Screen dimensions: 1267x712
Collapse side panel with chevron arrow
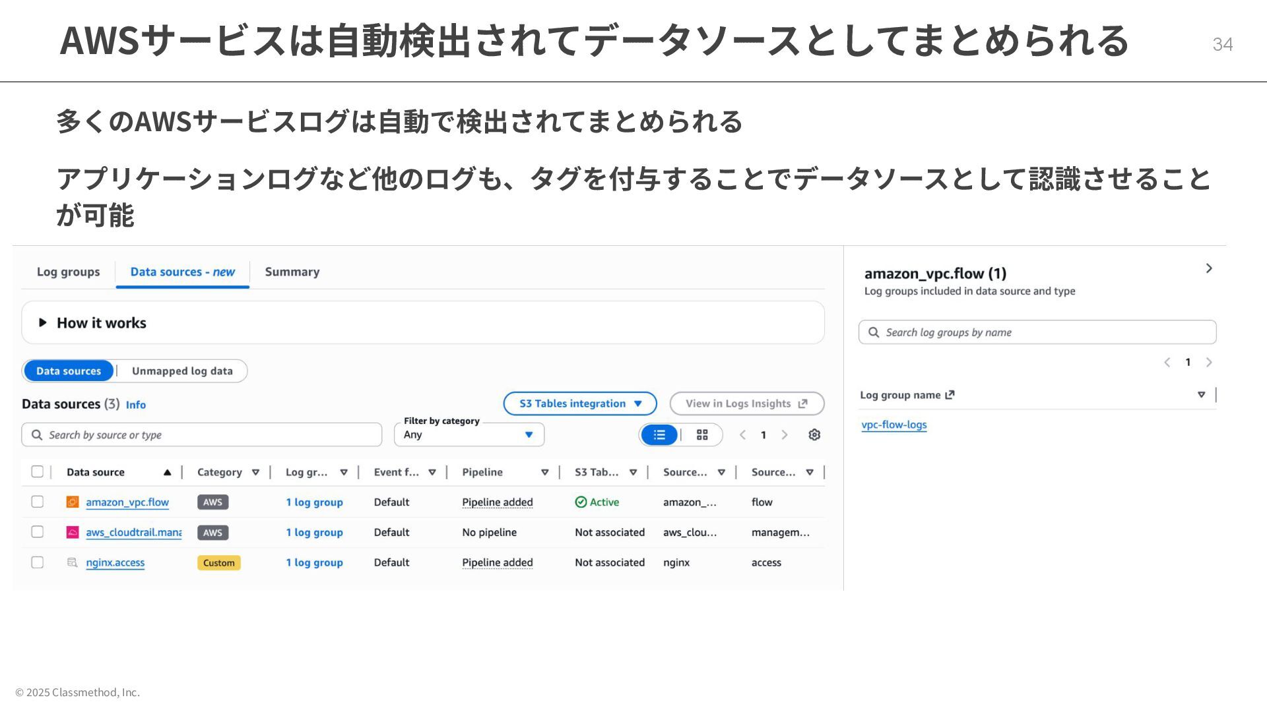1209,268
